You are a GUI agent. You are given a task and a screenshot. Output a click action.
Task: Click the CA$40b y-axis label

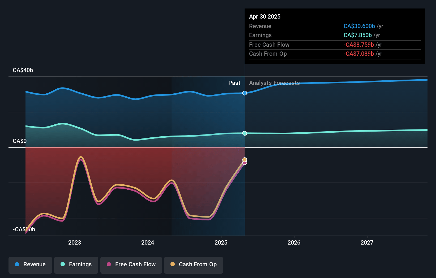point(23,70)
